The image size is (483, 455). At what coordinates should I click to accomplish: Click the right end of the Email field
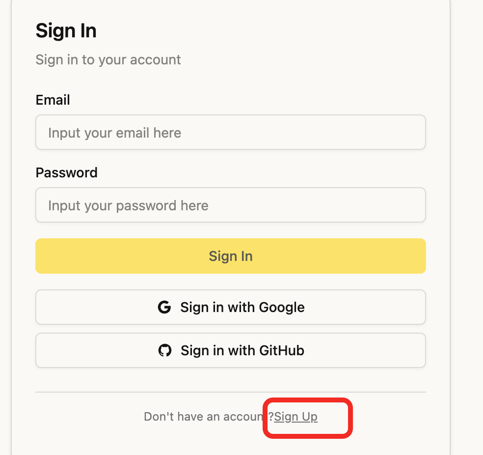pyautogui.click(x=415, y=133)
